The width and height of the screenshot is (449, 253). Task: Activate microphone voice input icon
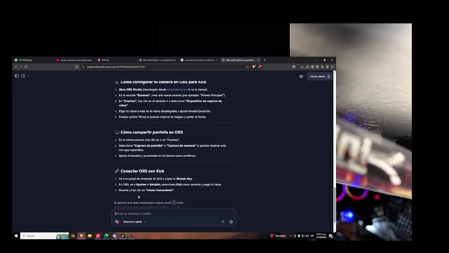click(x=231, y=222)
